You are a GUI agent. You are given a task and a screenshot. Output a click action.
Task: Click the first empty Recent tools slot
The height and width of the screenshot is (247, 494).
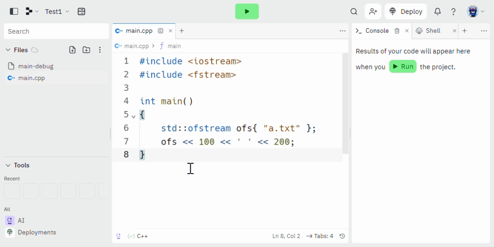[12, 191]
